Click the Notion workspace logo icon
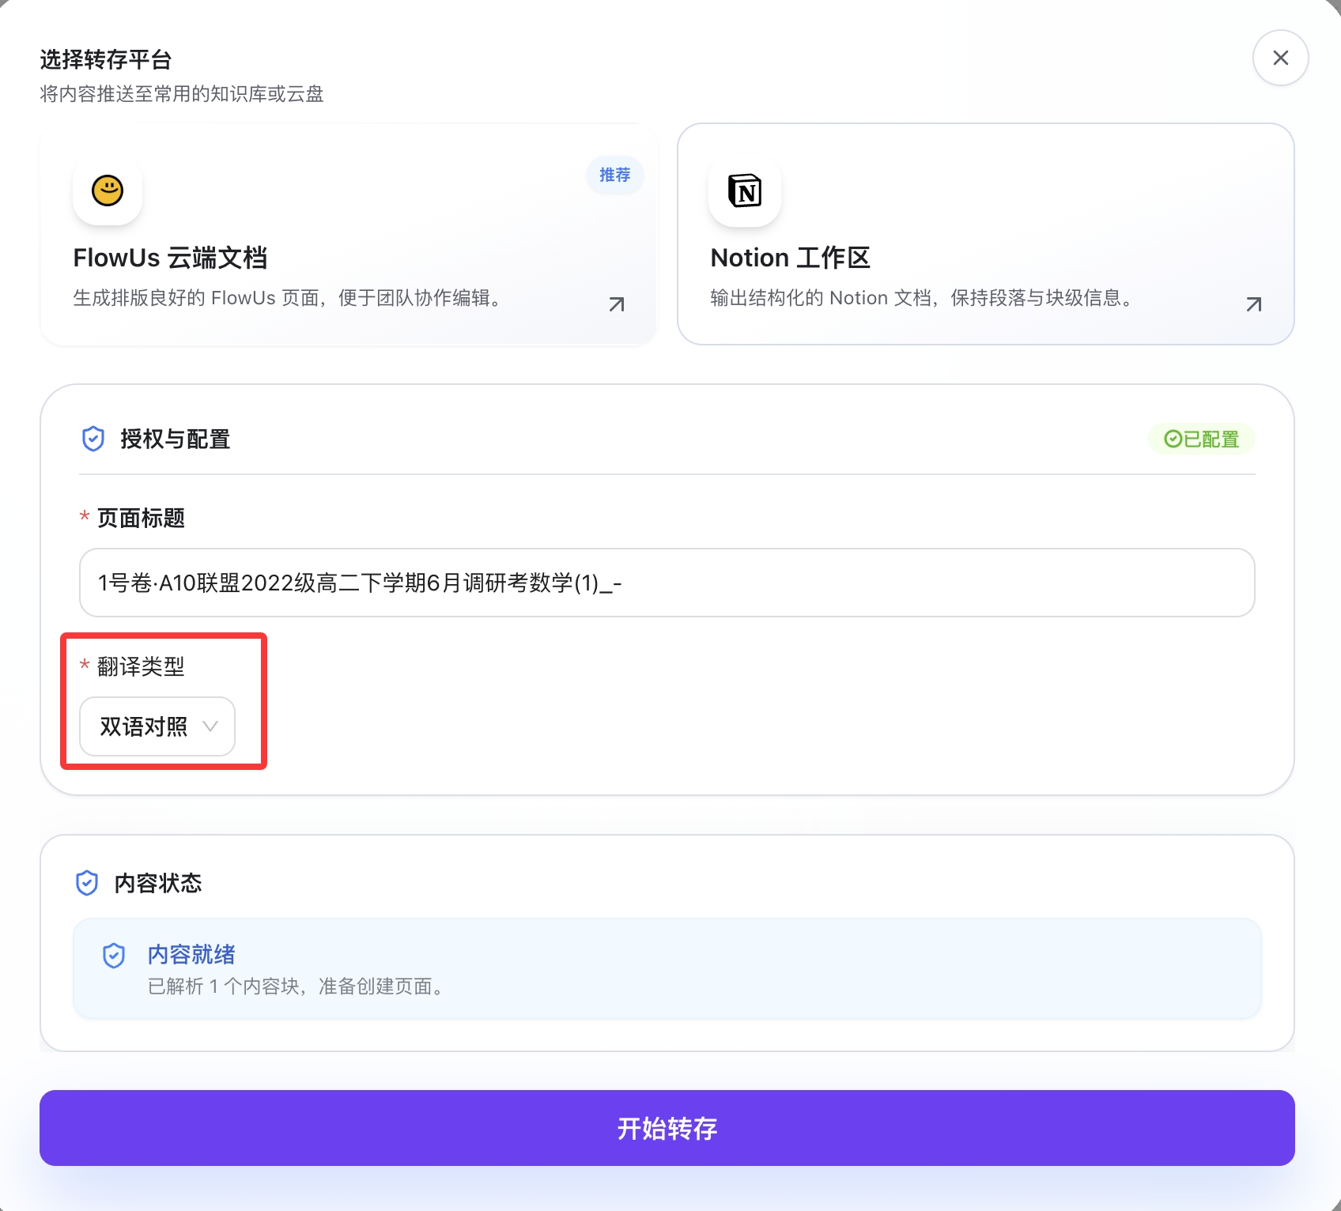This screenshot has height=1211, width=1341. pos(744,192)
